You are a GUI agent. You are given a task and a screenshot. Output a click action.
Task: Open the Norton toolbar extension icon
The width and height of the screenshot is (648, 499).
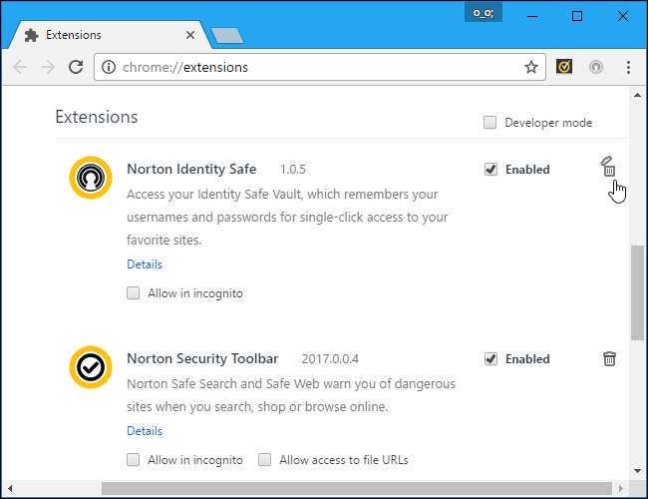(564, 68)
